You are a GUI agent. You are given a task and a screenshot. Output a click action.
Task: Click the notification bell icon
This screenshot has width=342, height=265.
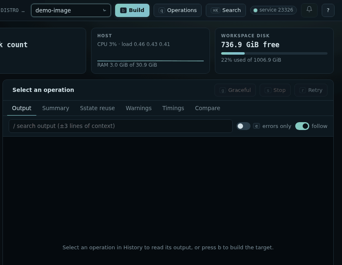pos(309,10)
